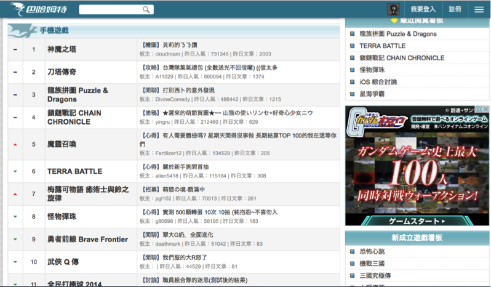Open 機戰三國 new board
This screenshot has height=287, width=491.
(x=372, y=264)
